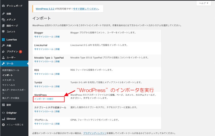This screenshot has height=136, width=215.
Task: Click the Dashboard gauge icon
Action: [x=3, y=6]
